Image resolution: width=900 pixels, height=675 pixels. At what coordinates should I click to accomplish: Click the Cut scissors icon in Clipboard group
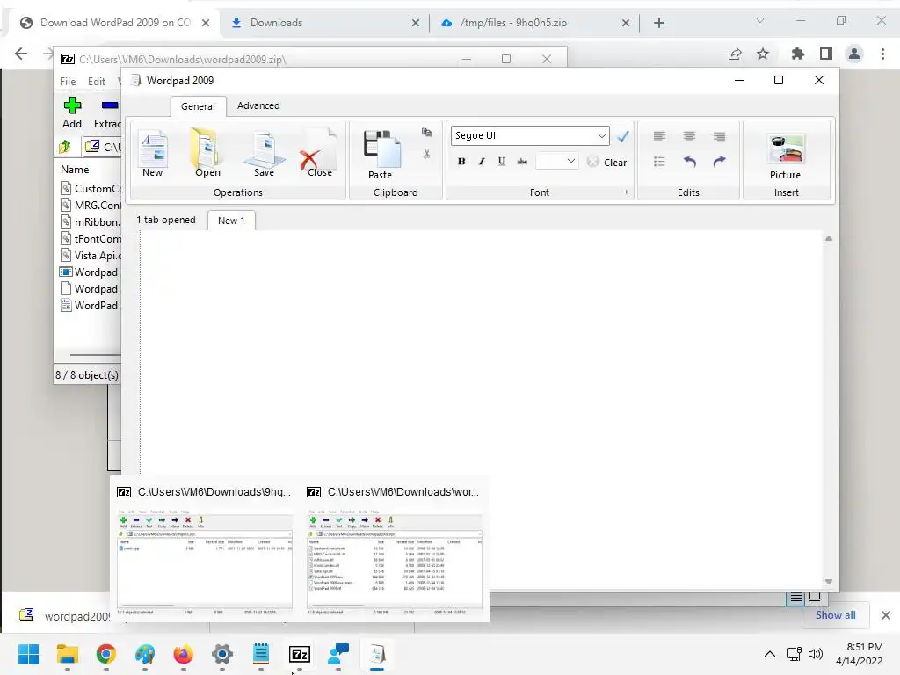pyautogui.click(x=426, y=154)
